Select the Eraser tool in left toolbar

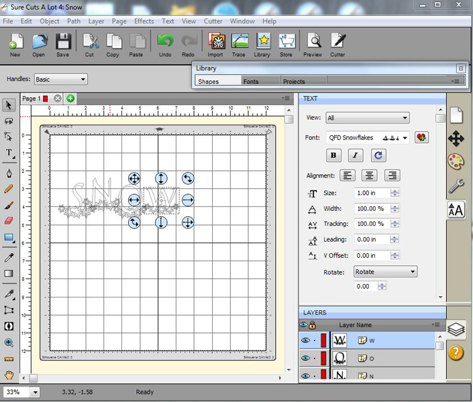pyautogui.click(x=9, y=220)
